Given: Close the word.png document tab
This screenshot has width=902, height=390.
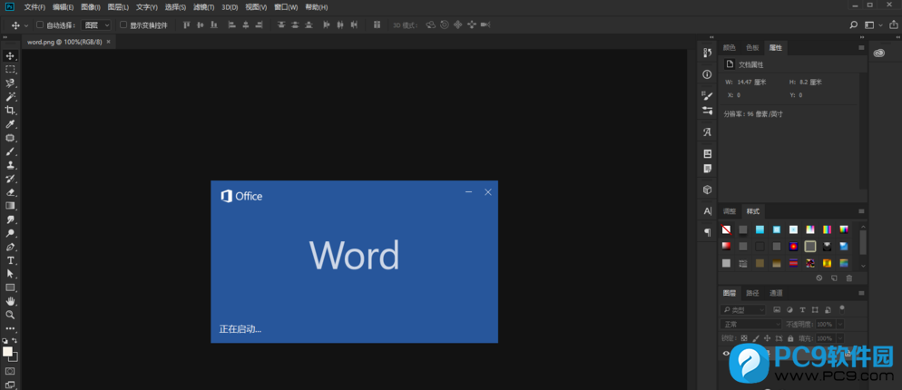Looking at the screenshot, I should (108, 42).
